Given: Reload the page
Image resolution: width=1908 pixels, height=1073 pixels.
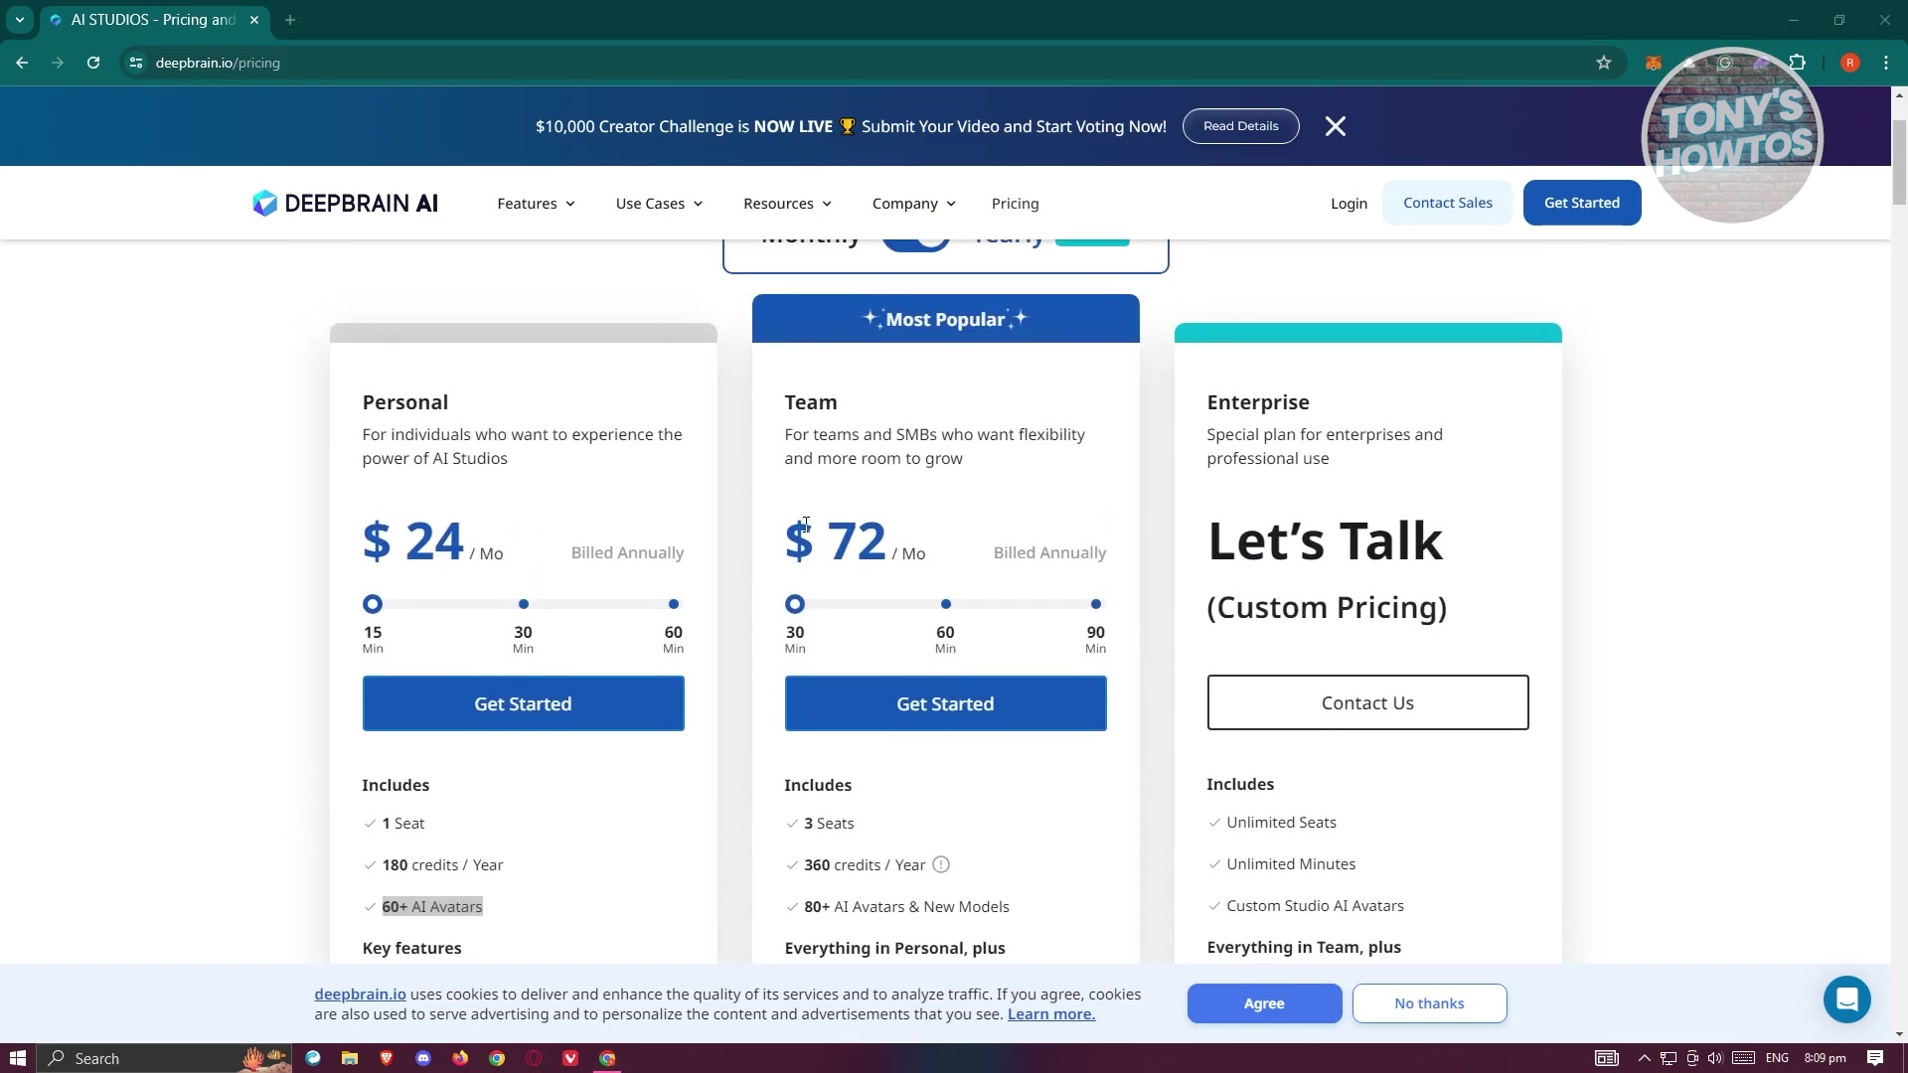Looking at the screenshot, I should [x=93, y=63].
